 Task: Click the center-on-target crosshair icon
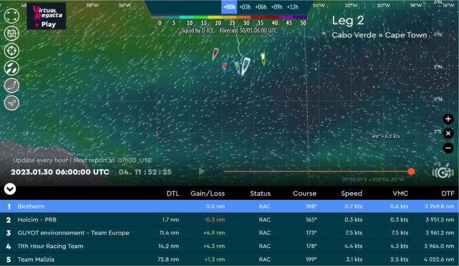[11, 51]
